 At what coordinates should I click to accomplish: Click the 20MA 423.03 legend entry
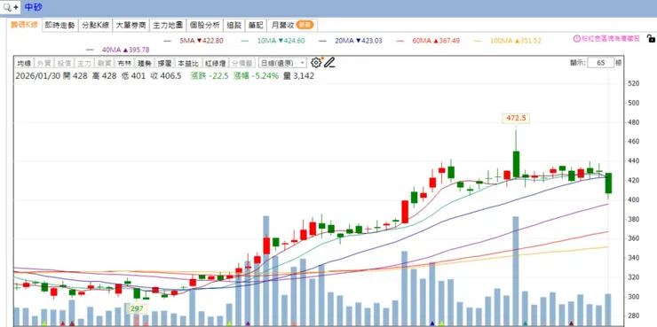tap(351, 41)
